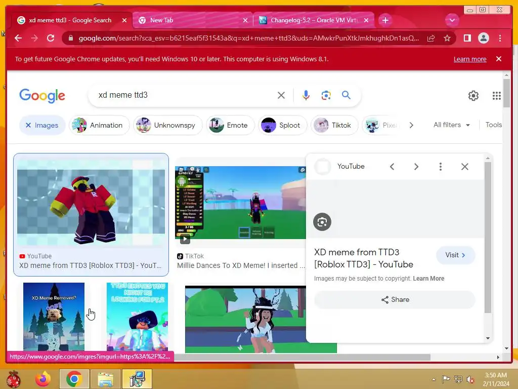Expand the All filters dropdown
The width and height of the screenshot is (518, 389).
pyautogui.click(x=452, y=125)
